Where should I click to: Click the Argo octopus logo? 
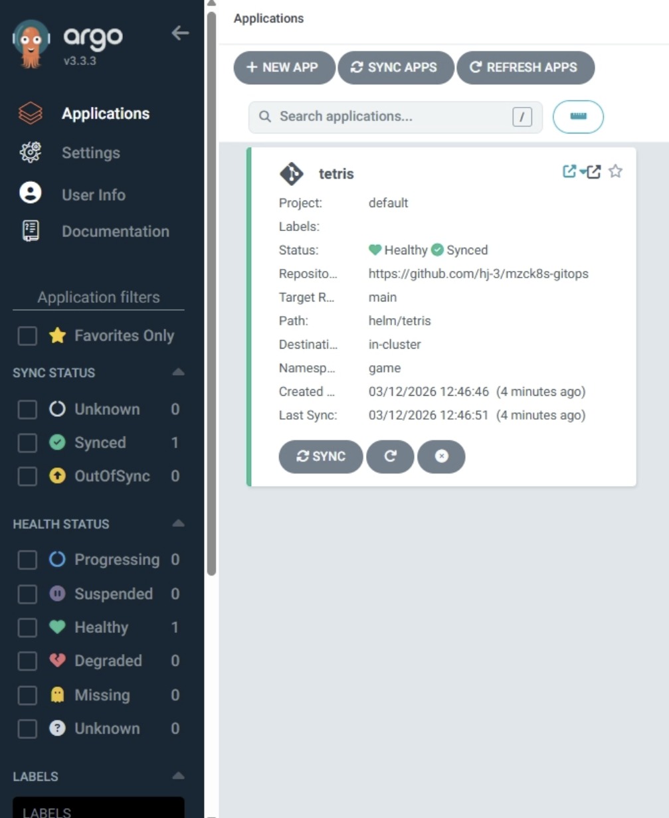coord(31,43)
